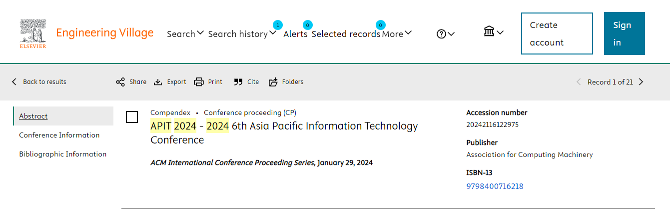Click the Share icon
670x218 pixels.
tap(120, 82)
